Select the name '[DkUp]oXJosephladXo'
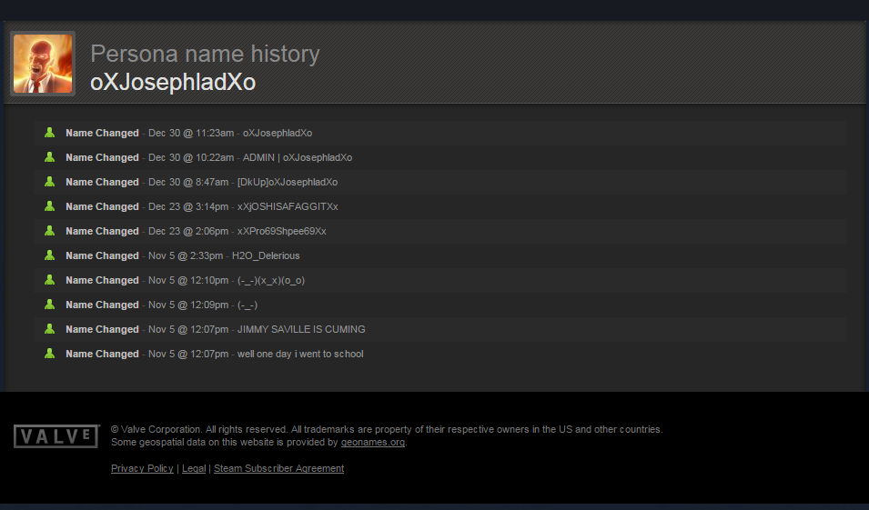 [287, 182]
